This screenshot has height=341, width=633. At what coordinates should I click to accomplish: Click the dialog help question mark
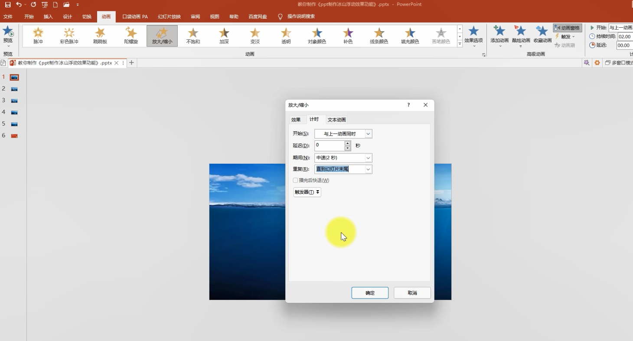(x=408, y=105)
